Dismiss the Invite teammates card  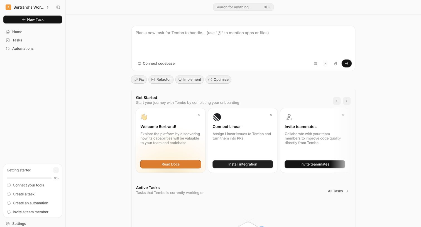(x=343, y=115)
